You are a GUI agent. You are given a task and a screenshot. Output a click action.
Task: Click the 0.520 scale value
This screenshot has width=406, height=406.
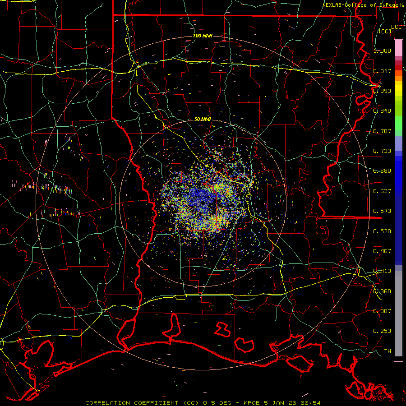pos(382,231)
